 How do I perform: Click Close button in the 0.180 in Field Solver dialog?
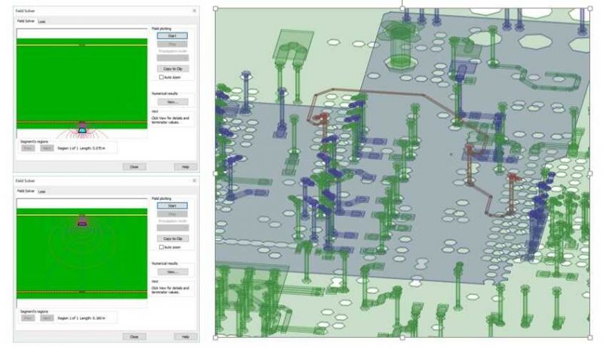134,336
